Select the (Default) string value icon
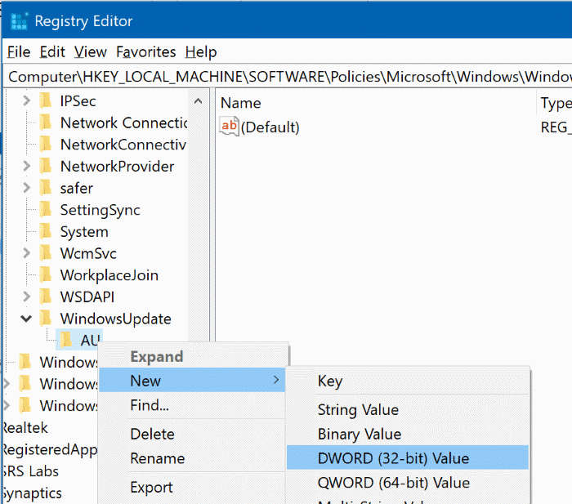The image size is (572, 504). (229, 126)
